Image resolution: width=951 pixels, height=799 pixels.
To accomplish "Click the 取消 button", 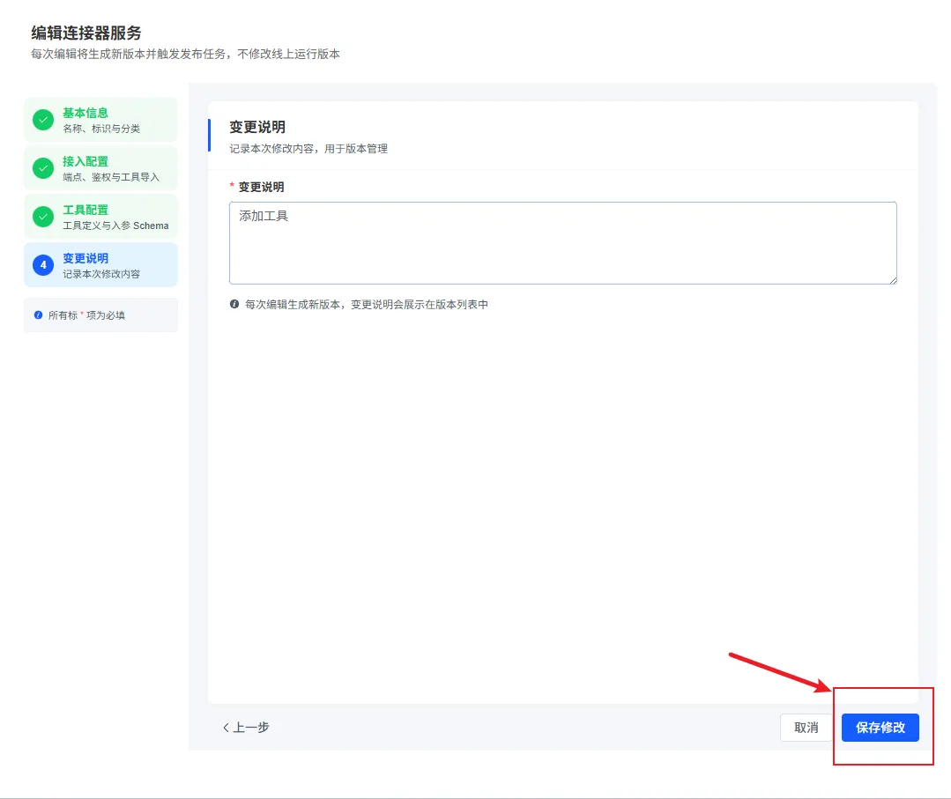I will [x=806, y=728].
